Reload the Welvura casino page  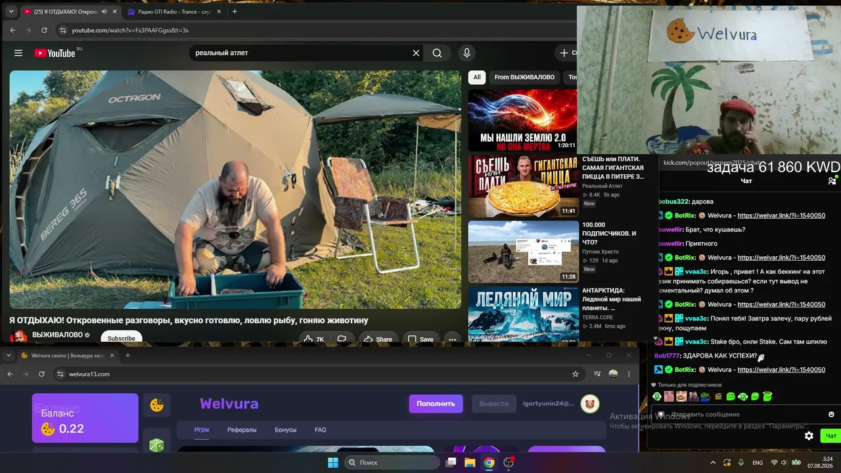(41, 374)
